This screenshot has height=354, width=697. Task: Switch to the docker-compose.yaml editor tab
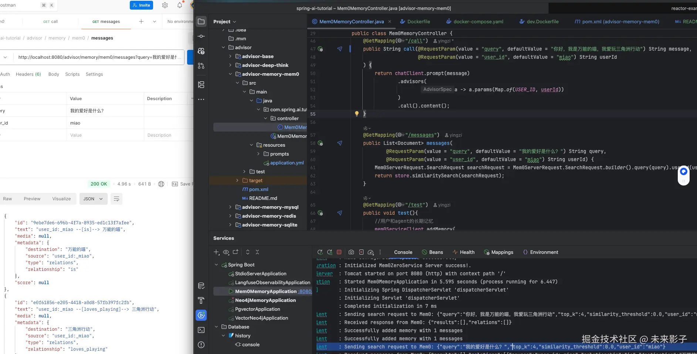click(478, 22)
